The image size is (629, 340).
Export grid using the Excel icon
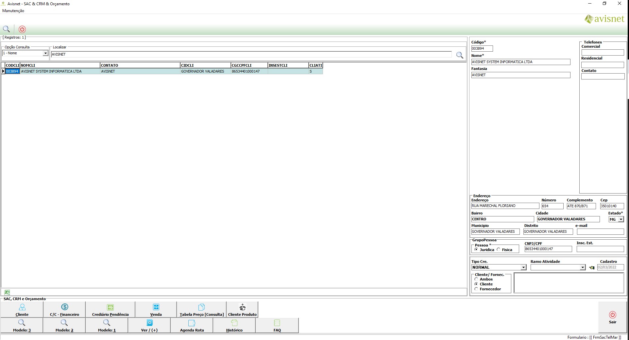[7, 292]
